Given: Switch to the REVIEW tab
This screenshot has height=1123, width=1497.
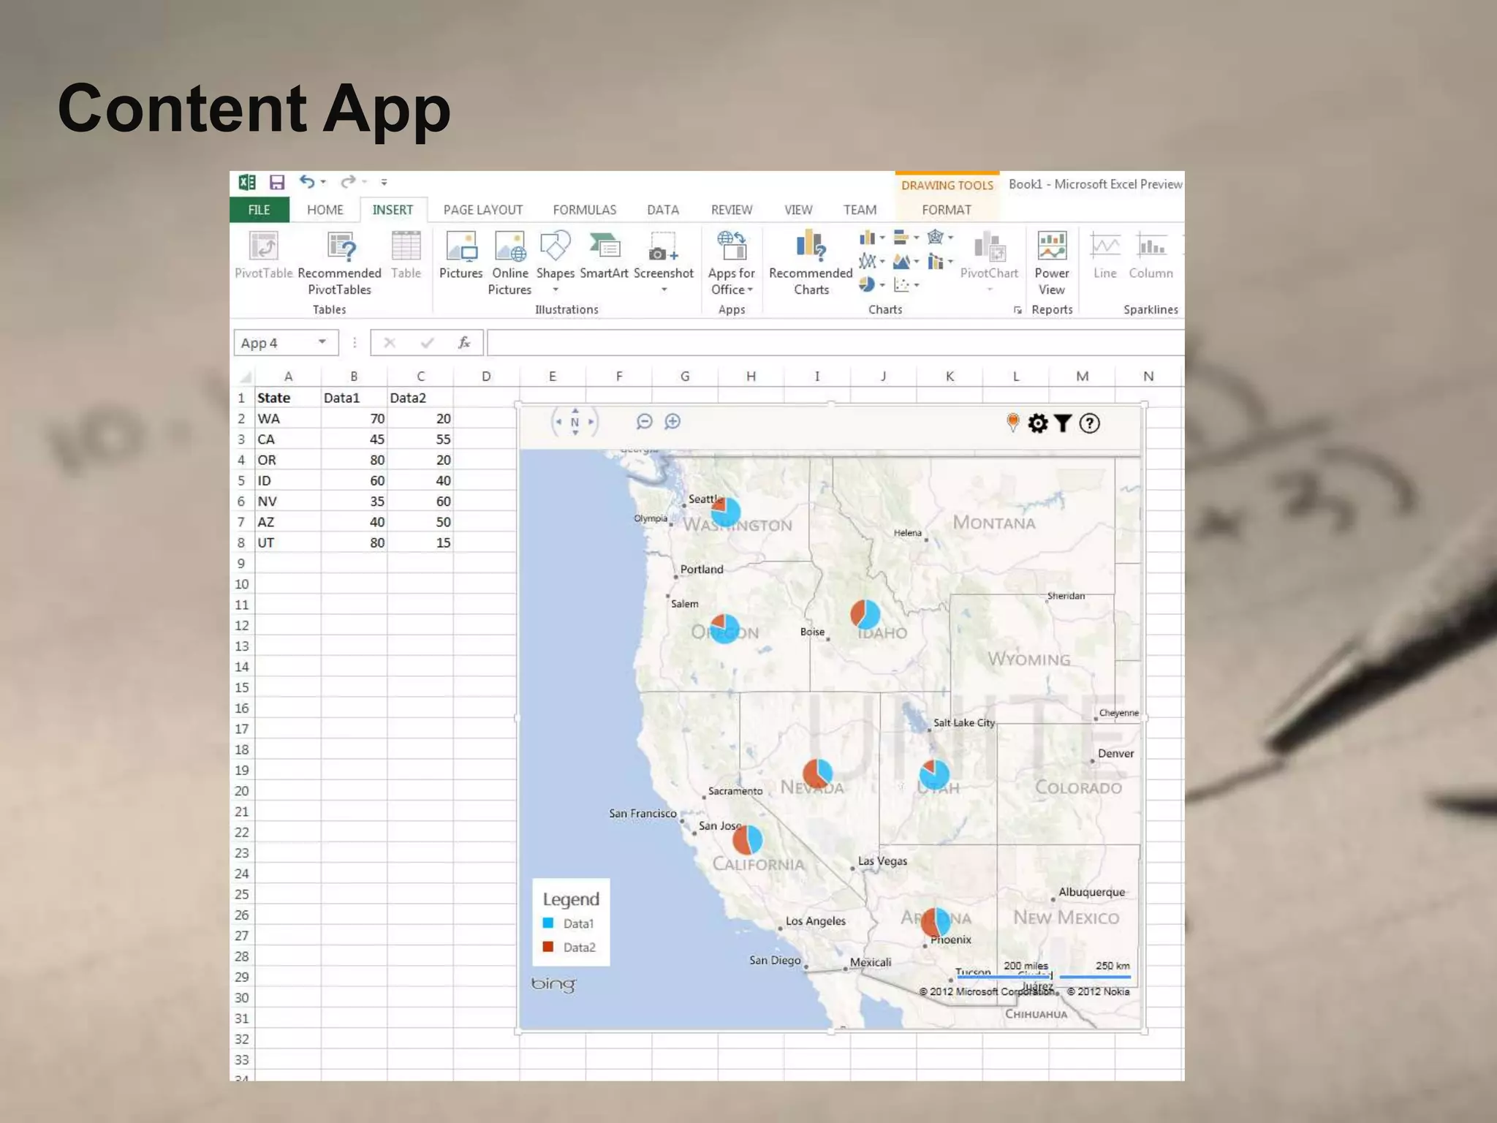Looking at the screenshot, I should pyautogui.click(x=731, y=210).
